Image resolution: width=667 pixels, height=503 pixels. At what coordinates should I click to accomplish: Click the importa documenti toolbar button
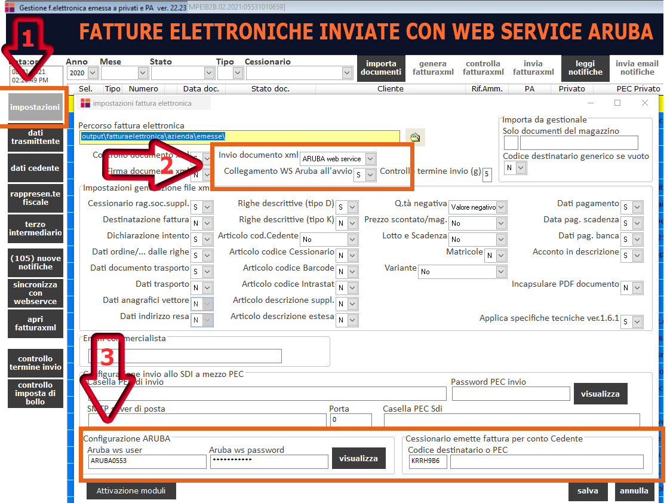click(381, 68)
